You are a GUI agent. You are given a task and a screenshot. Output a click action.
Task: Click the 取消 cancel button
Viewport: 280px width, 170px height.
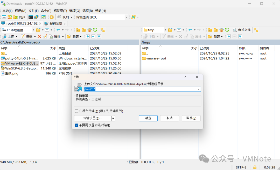(170, 118)
